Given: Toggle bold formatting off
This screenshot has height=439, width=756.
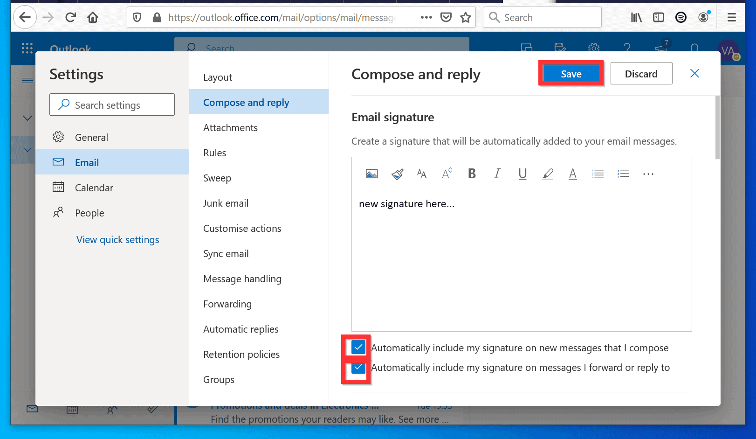Looking at the screenshot, I should pyautogui.click(x=472, y=174).
